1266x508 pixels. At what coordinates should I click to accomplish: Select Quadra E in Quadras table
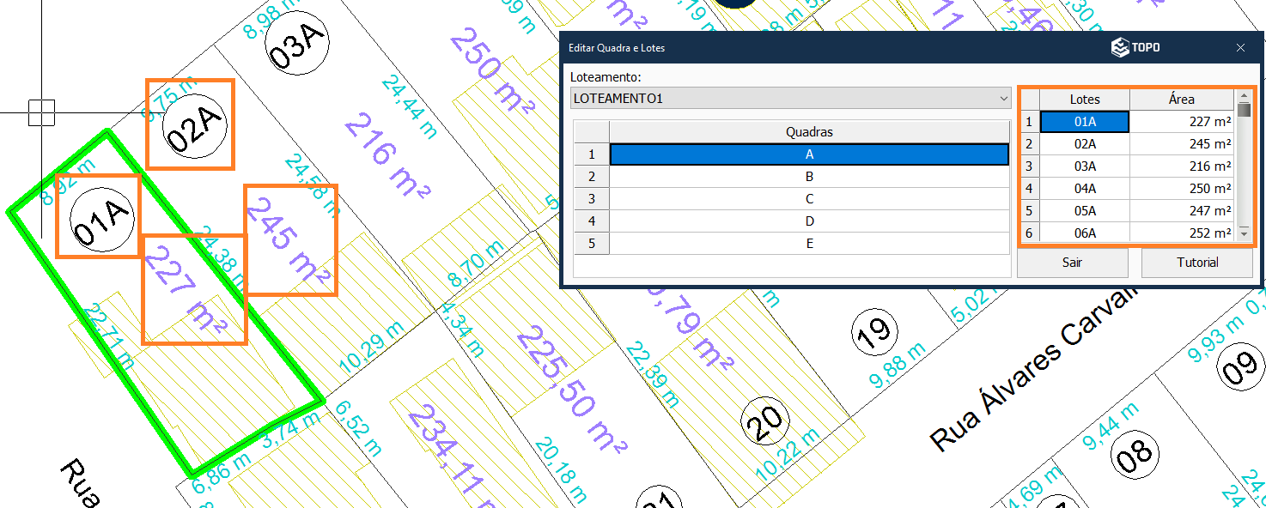pyautogui.click(x=808, y=244)
